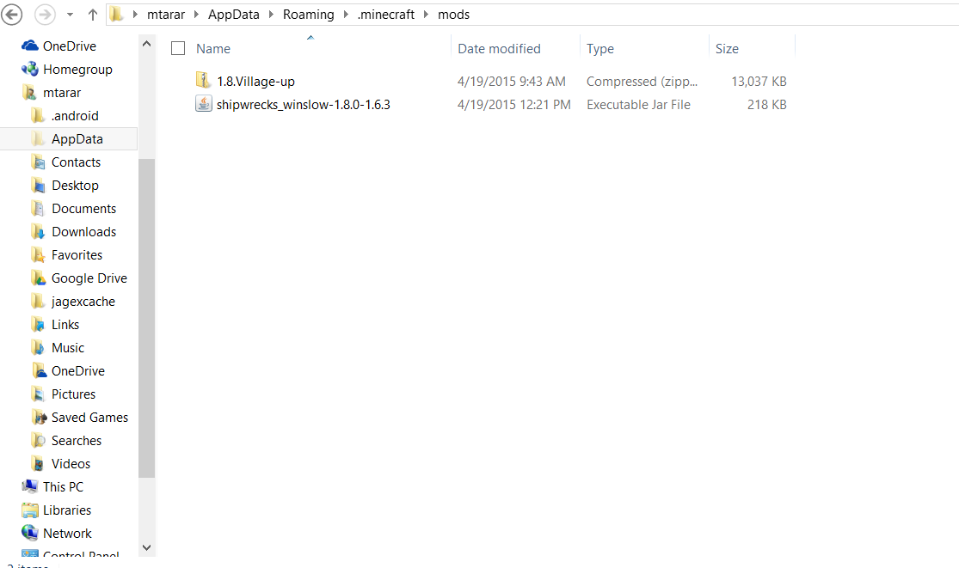
Task: Open Contacts folder icon in sidebar
Action: pos(38,162)
